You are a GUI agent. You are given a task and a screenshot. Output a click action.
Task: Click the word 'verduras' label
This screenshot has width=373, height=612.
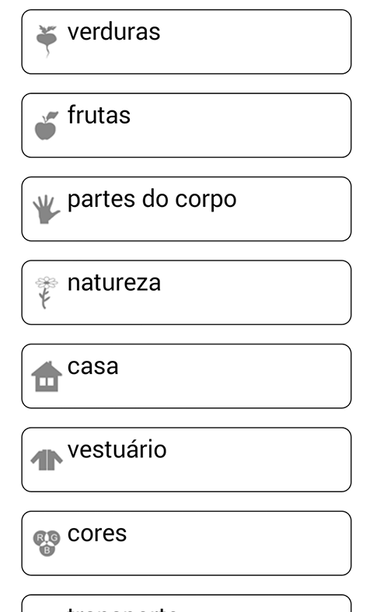pos(113,32)
